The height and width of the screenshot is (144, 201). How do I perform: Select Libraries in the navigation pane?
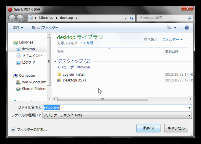click(26, 42)
